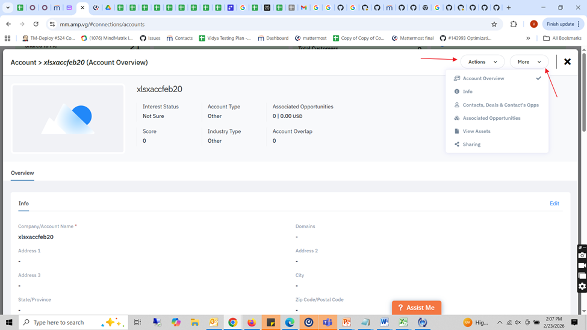This screenshot has height=330, width=587.
Task: Open the Issues GitHub bookmark
Action: (x=150, y=38)
